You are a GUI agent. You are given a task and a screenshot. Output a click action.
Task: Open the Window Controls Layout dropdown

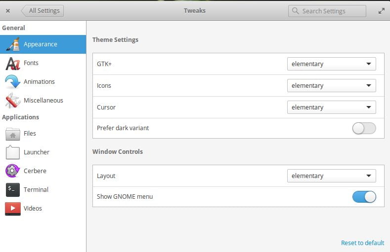[331, 176]
